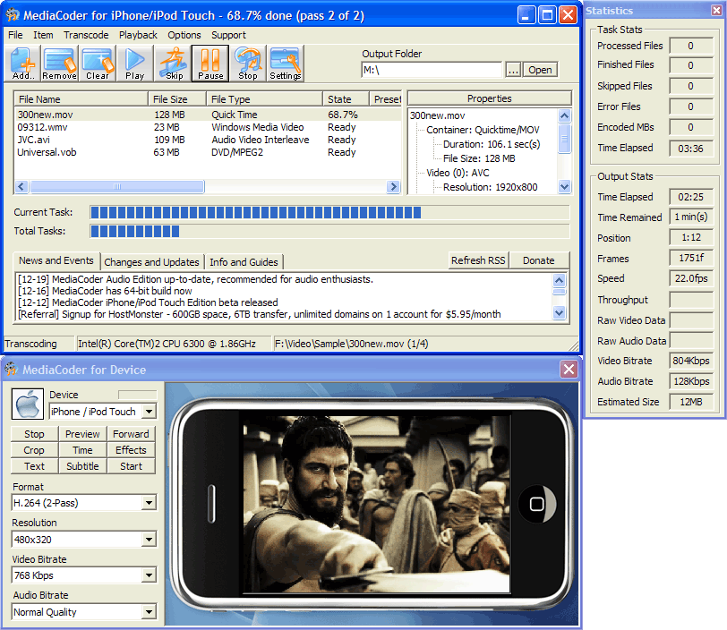Viewport: 727px width, 630px height.
Task: Select 09312.wmv in the file list
Action: 208,127
